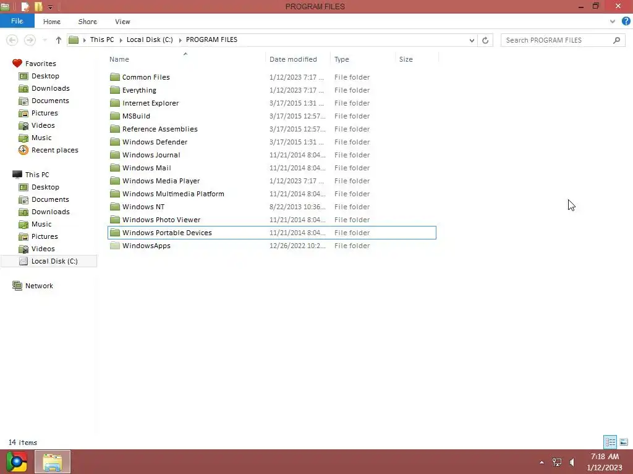Viewport: 633px width, 474px height.
Task: Open address bar history dropdown
Action: click(x=472, y=40)
